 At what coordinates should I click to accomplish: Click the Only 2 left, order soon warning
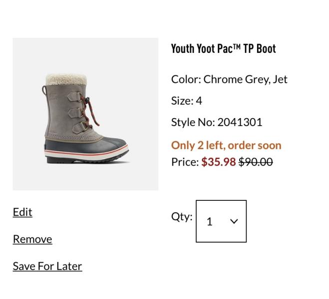point(226,146)
